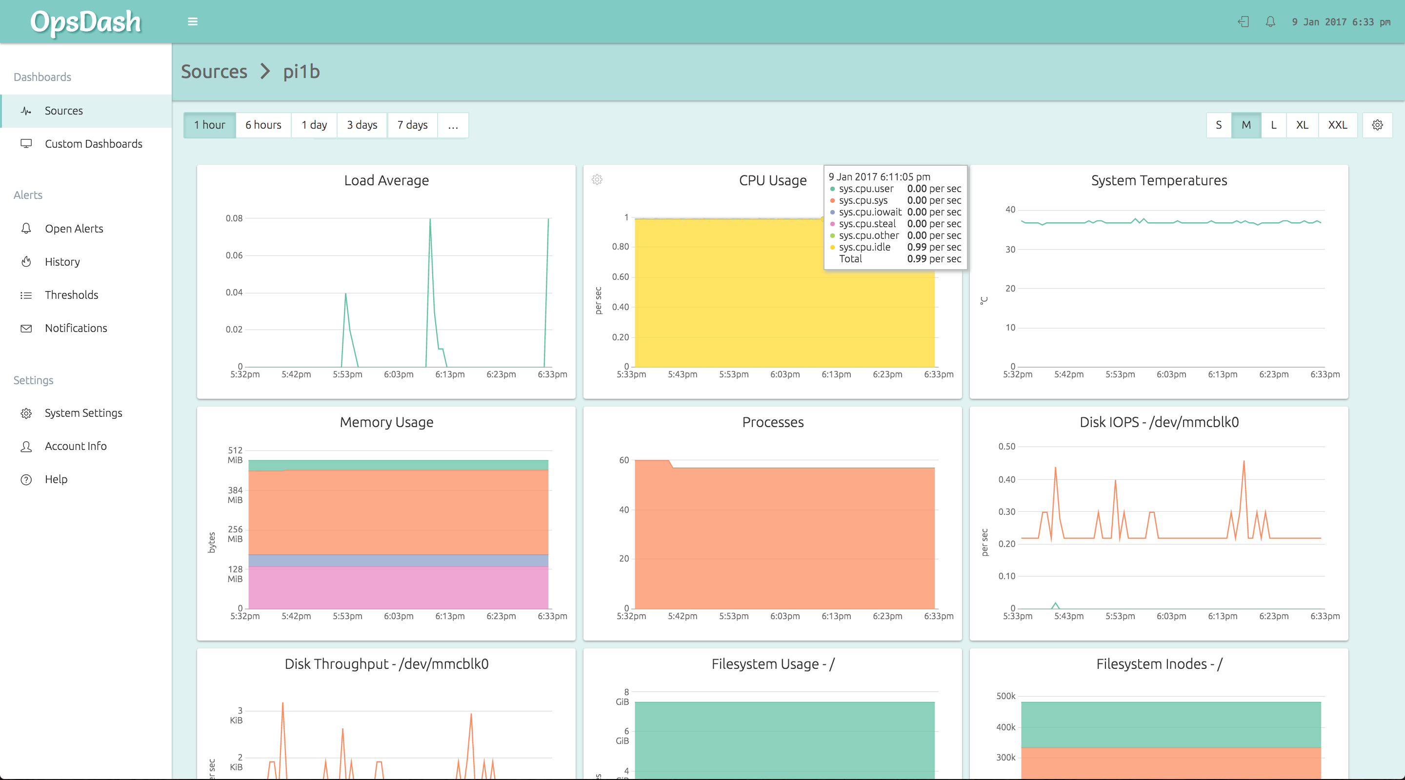Click the Sources breadcrumb link
Screen dimensions: 1405x780
point(214,72)
